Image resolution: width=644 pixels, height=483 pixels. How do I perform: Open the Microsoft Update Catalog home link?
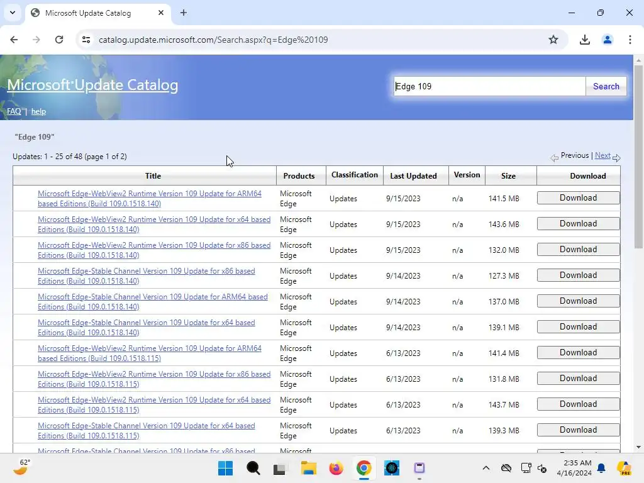(92, 85)
